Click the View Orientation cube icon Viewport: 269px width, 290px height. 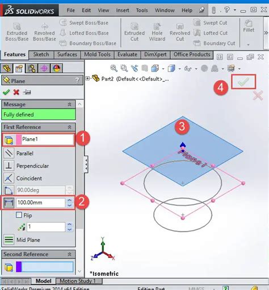[155, 68]
